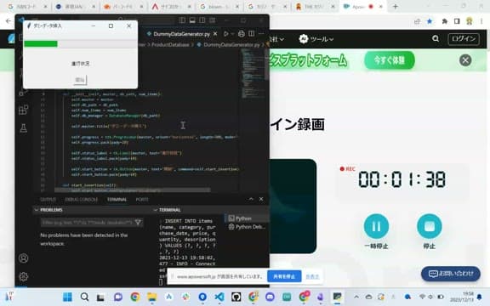Open the editor More Actions ellipsis
490x306 pixels.
(261, 33)
